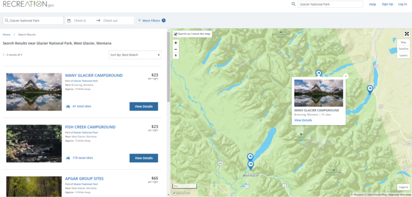Click the calendar icon next to Check in

69,21
